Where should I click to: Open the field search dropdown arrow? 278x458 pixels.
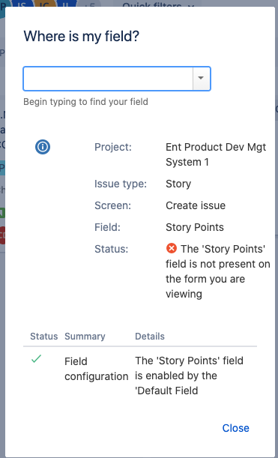pos(201,79)
